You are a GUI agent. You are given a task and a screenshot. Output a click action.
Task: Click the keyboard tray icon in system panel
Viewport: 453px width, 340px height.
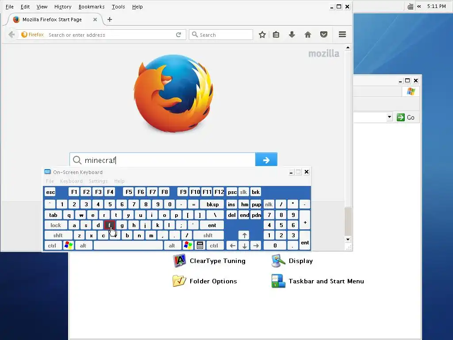point(410,6)
